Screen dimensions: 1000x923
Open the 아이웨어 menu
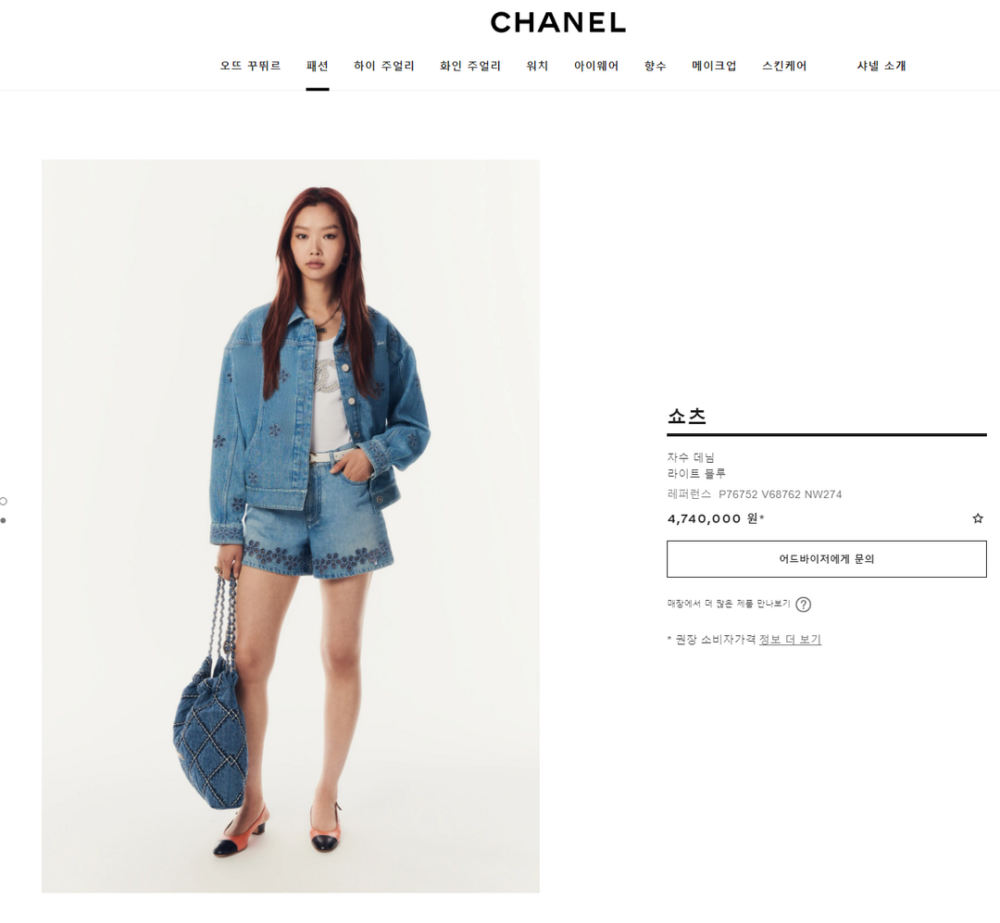[x=596, y=66]
